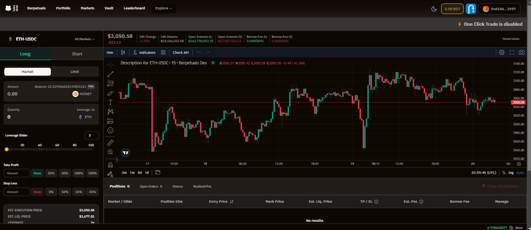This screenshot has height=230, width=531.
Task: Expand the All Markets dropdown
Action: (84, 39)
